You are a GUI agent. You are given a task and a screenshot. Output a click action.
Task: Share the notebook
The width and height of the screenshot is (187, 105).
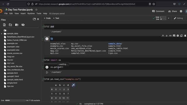tap(173, 11)
